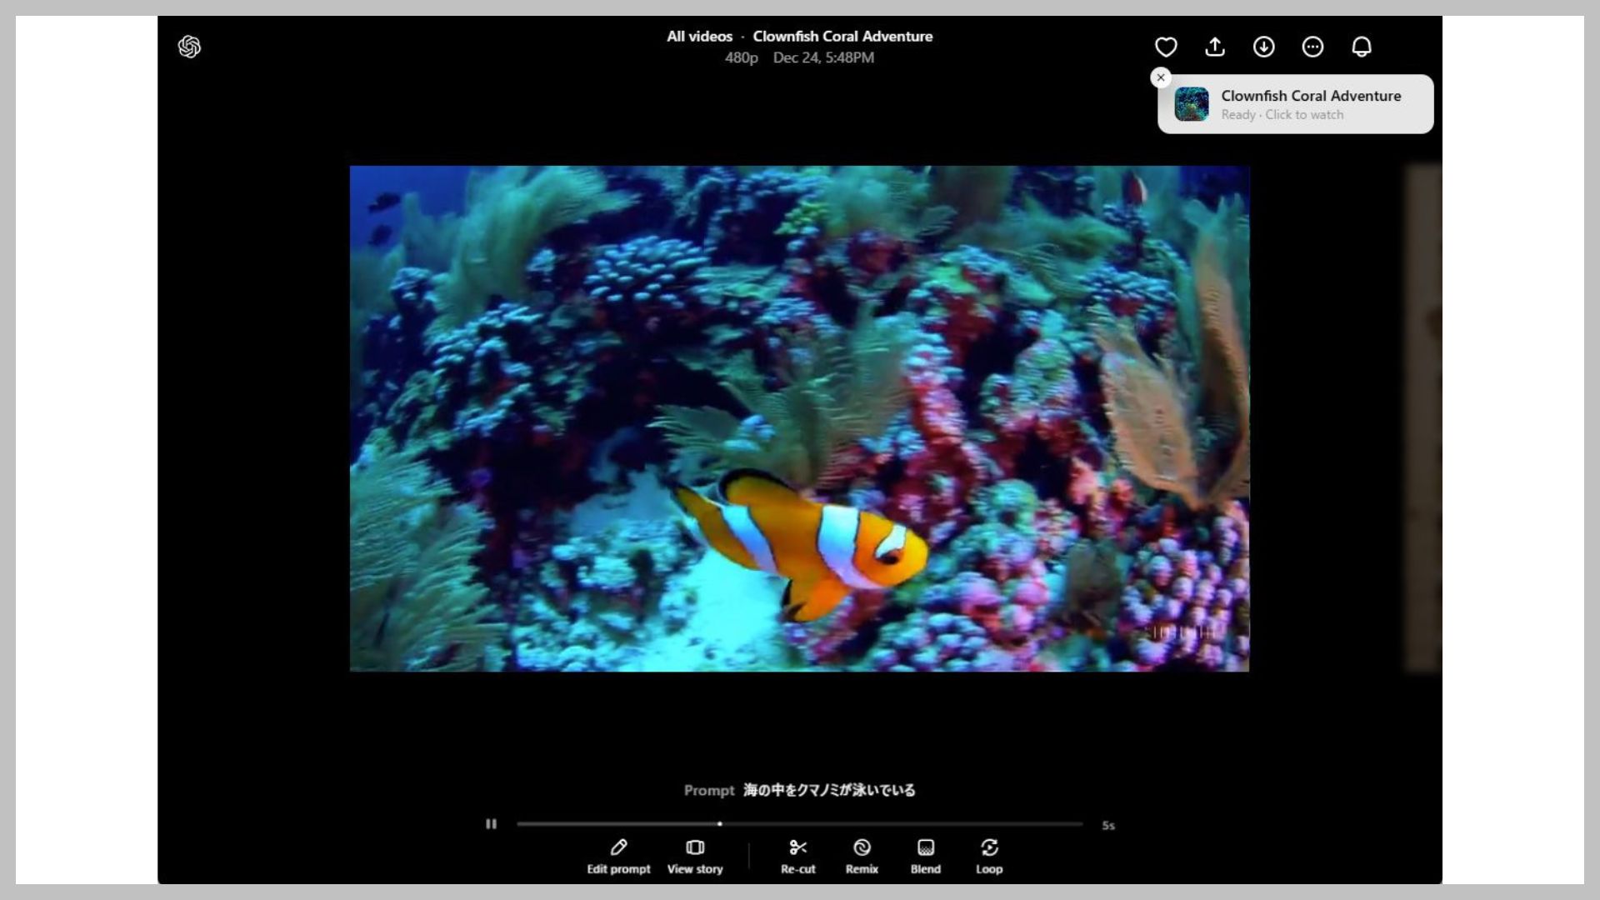Viewport: 1600px width, 900px height.
Task: Click All videos breadcrumb link
Action: coord(699,37)
